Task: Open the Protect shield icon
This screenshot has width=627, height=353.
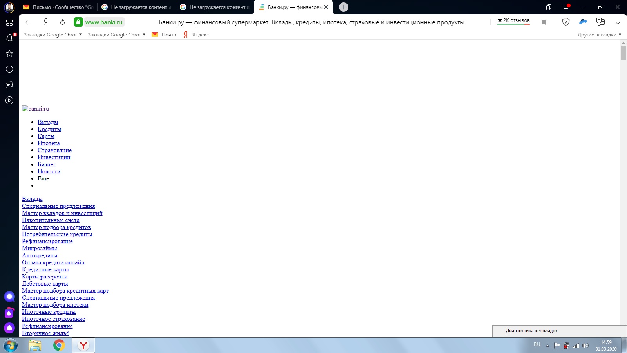Action: 566,22
